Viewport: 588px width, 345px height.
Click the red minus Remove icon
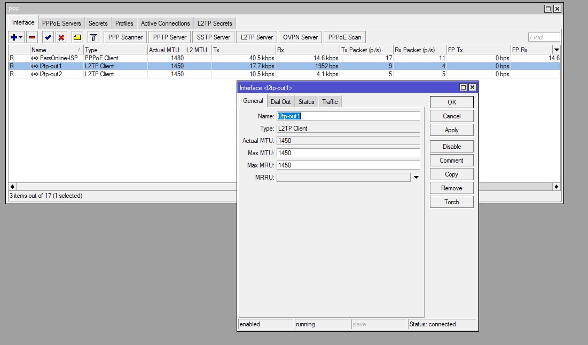[x=32, y=37]
